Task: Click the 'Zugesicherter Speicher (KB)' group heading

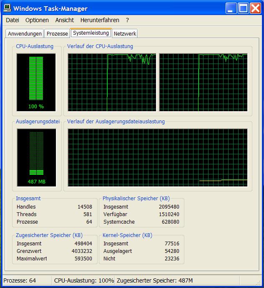Action: (x=49, y=235)
